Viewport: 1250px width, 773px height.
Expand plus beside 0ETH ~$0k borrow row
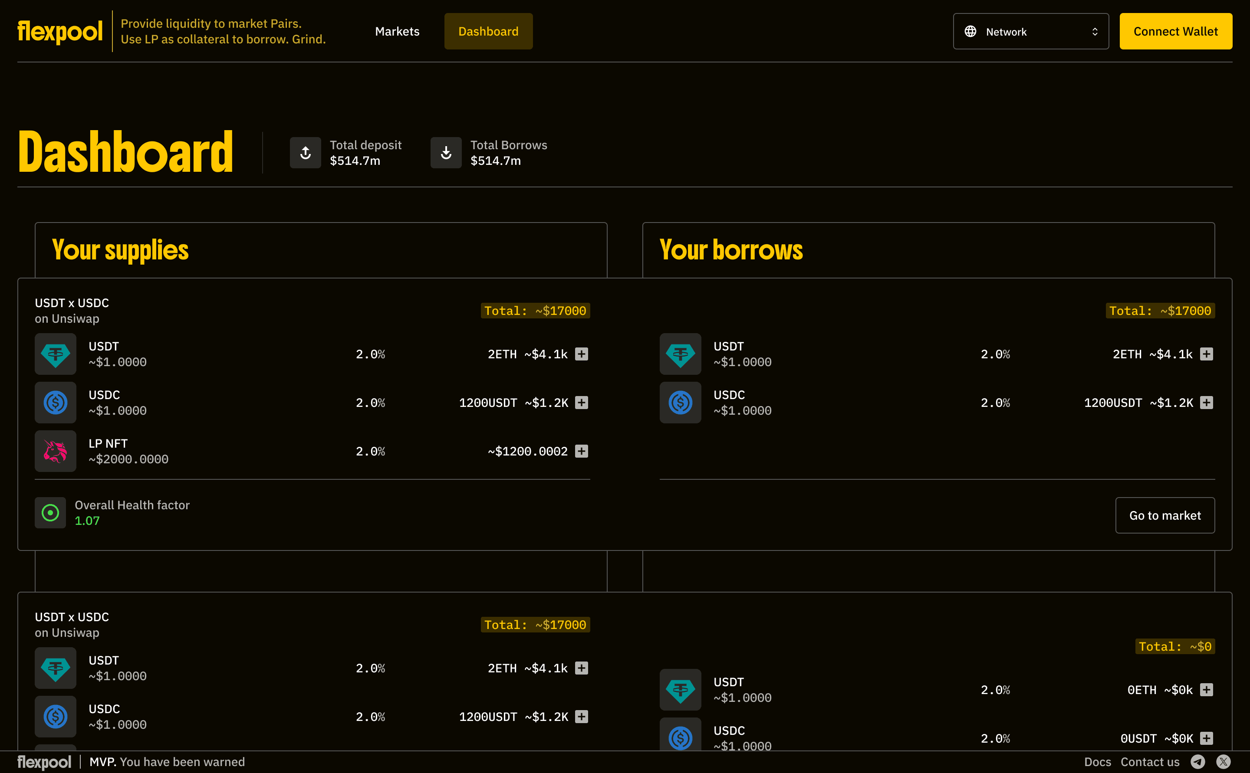pos(1207,690)
